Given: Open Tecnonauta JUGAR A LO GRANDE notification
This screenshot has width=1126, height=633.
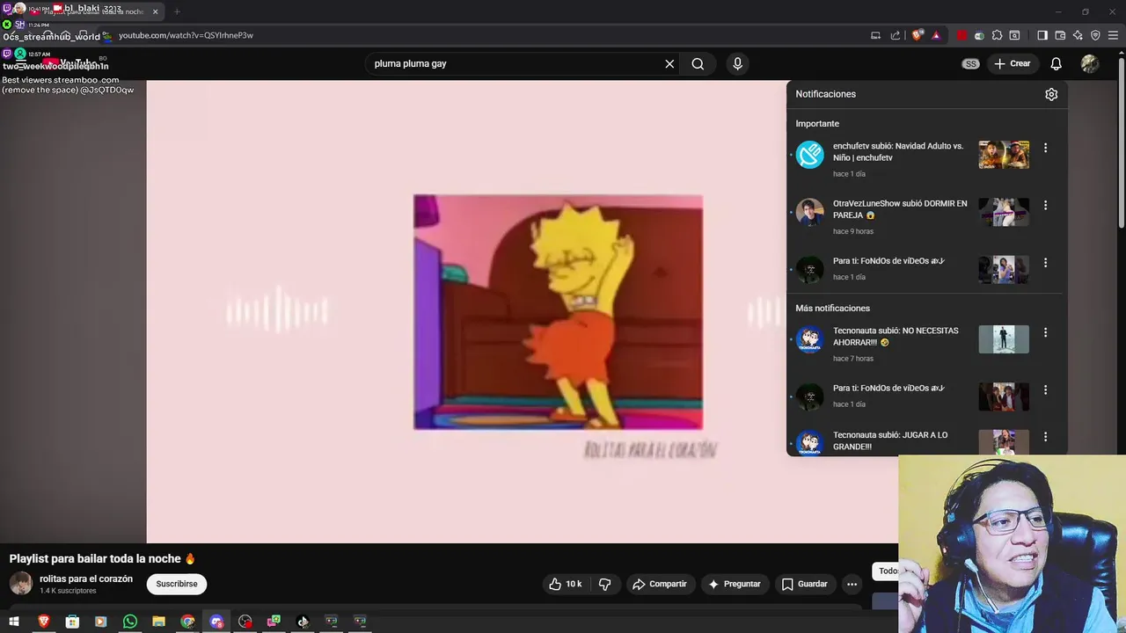Looking at the screenshot, I should click(x=925, y=440).
